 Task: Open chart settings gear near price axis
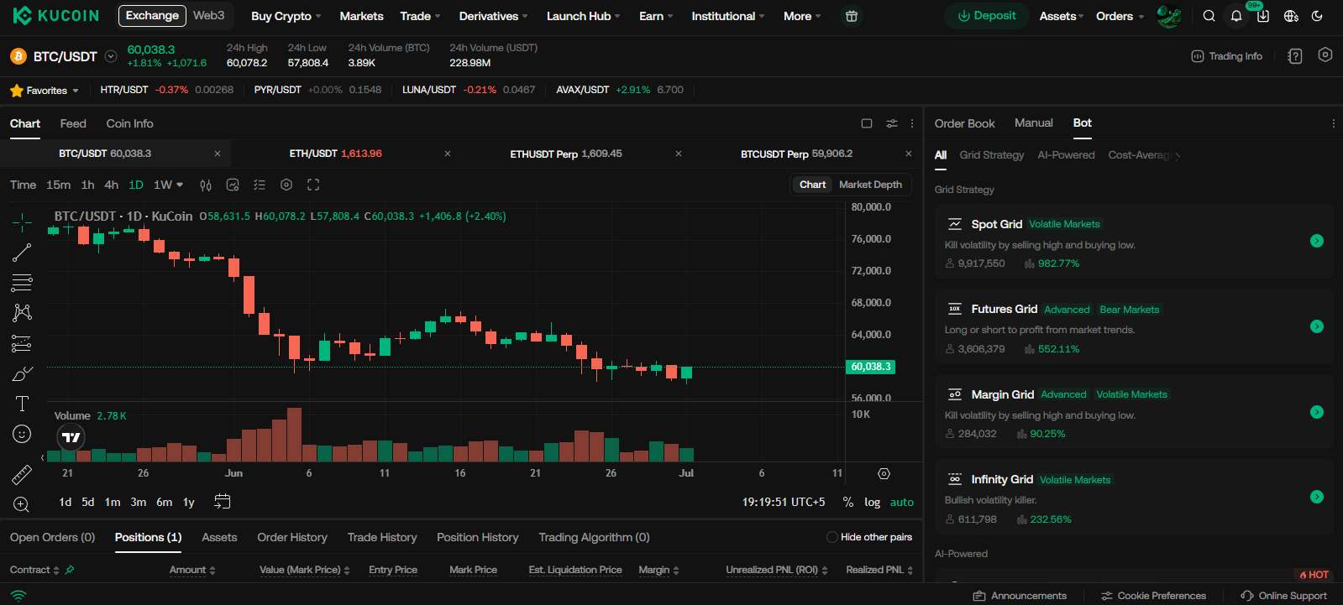point(884,474)
